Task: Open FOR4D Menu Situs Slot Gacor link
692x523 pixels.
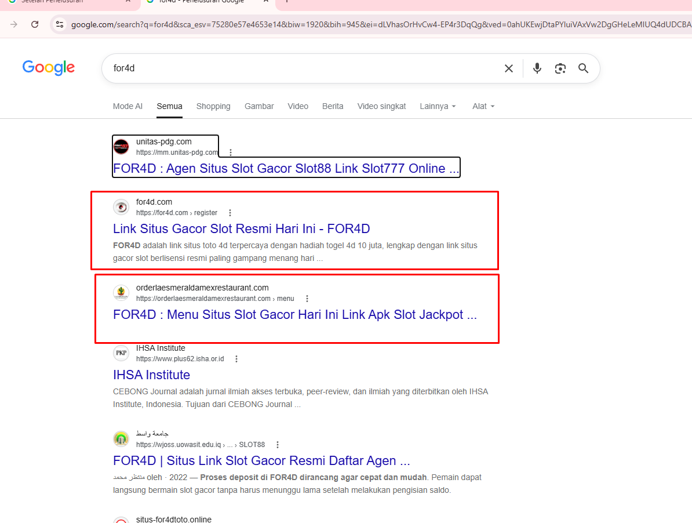Action: (295, 315)
